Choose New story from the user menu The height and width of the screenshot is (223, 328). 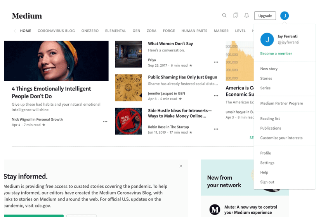point(269,69)
